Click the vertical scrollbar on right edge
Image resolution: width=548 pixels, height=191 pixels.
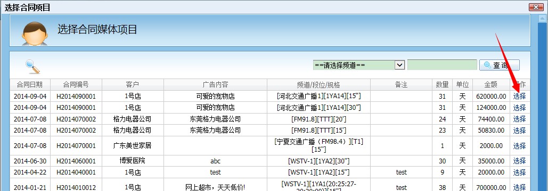click(x=542, y=105)
